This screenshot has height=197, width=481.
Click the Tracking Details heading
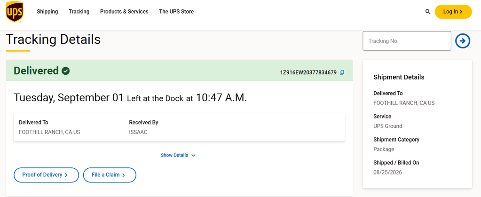pos(53,39)
